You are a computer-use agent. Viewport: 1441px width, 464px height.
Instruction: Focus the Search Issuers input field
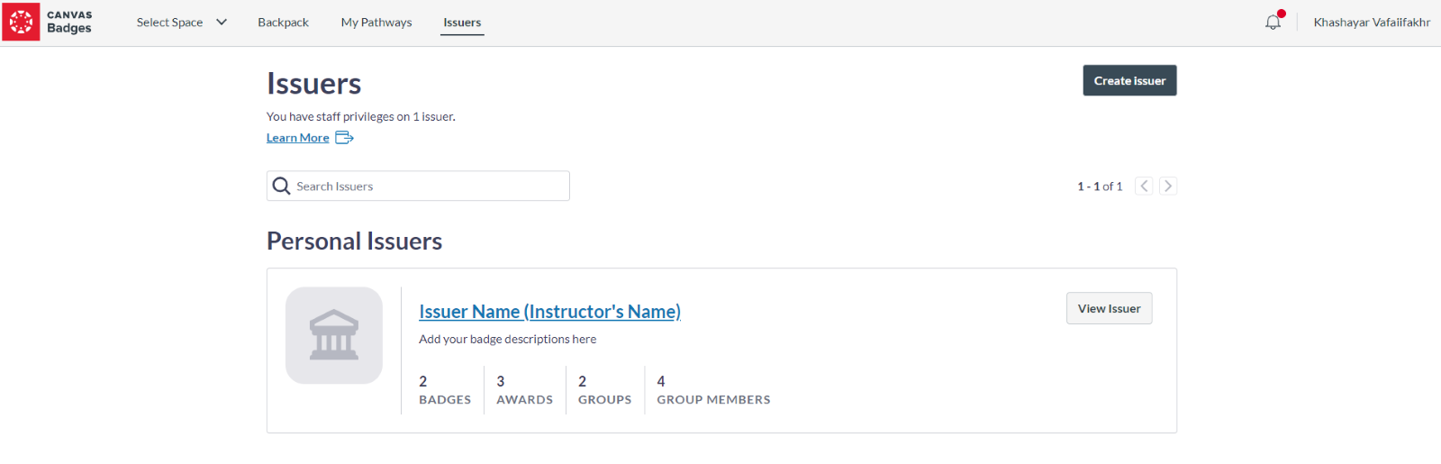tap(418, 186)
